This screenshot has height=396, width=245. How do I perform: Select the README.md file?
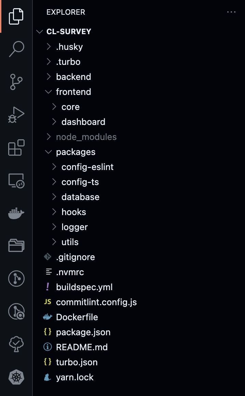82,347
